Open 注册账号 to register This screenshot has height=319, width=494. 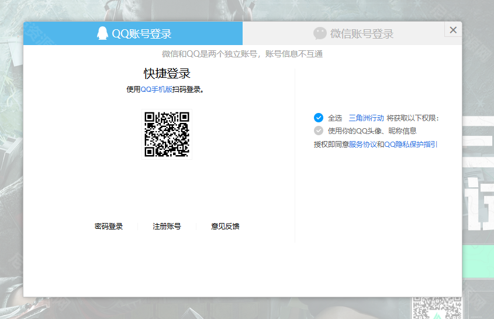point(167,227)
